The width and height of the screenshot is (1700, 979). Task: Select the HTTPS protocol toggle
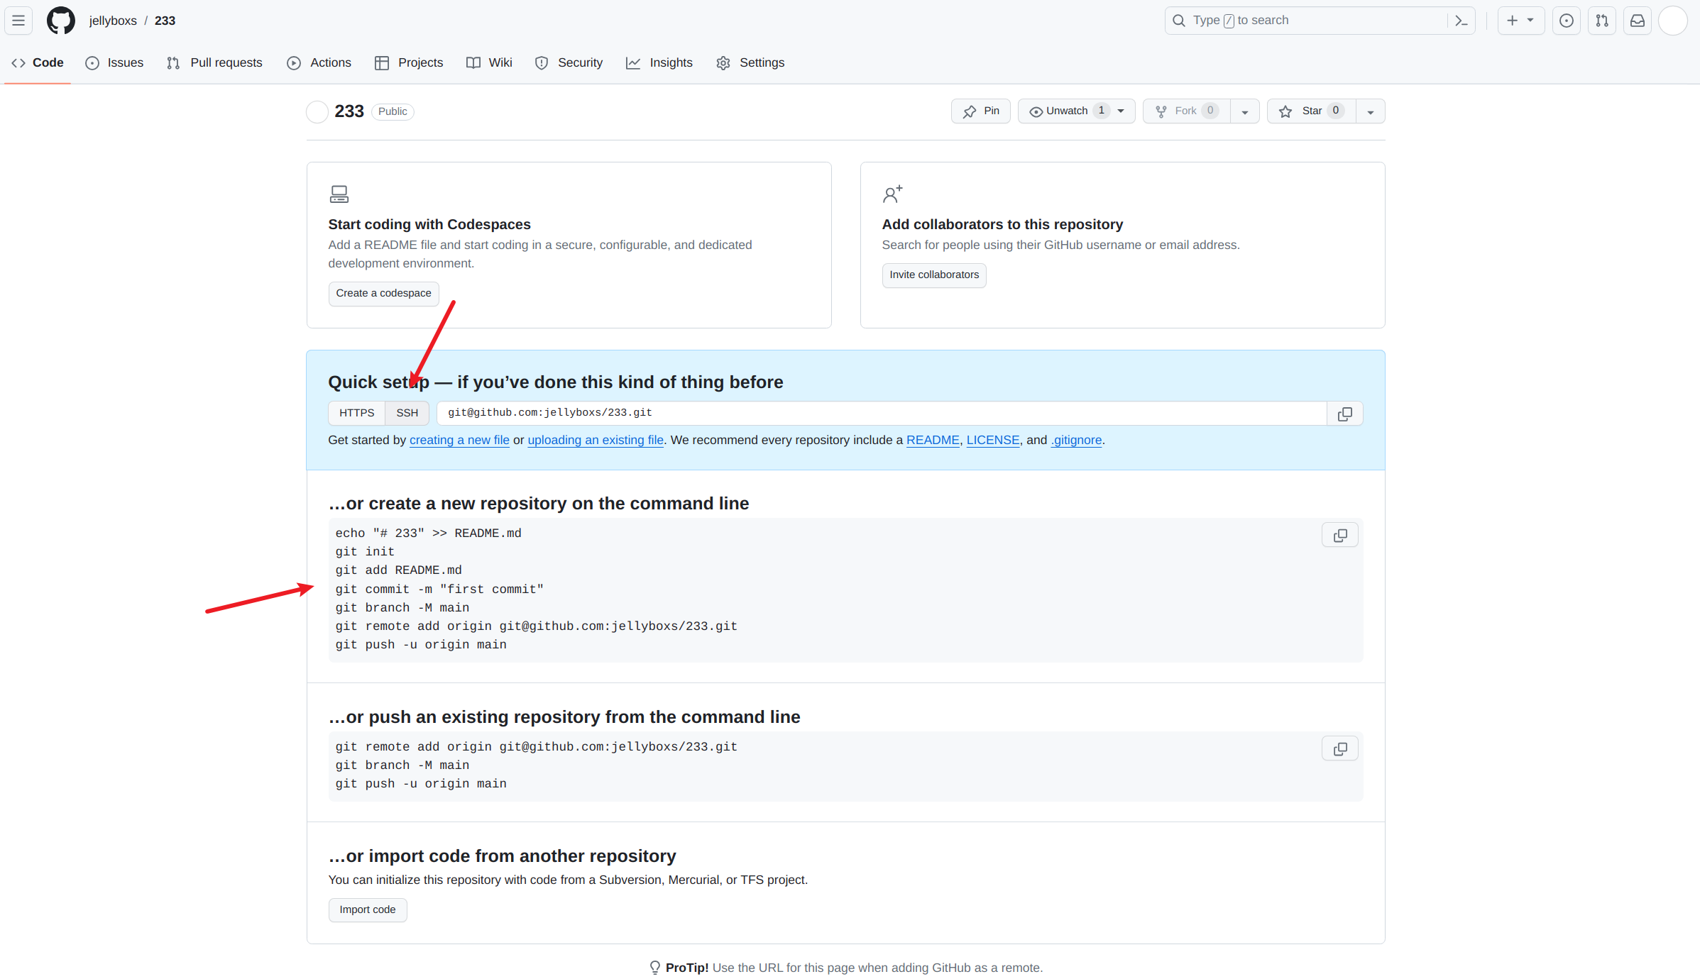tap(356, 414)
